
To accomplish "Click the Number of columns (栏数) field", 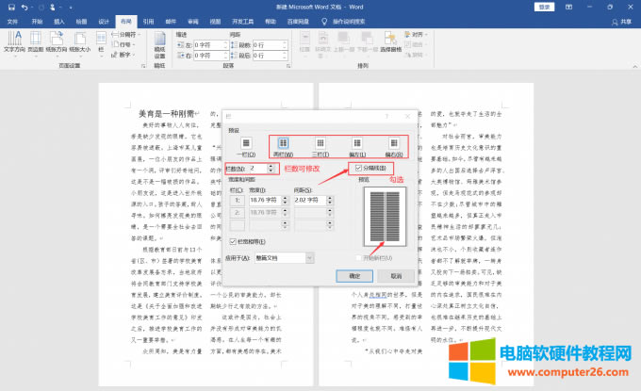I will click(x=257, y=169).
